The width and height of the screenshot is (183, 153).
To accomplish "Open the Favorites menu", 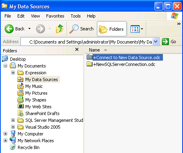I will [55, 16].
